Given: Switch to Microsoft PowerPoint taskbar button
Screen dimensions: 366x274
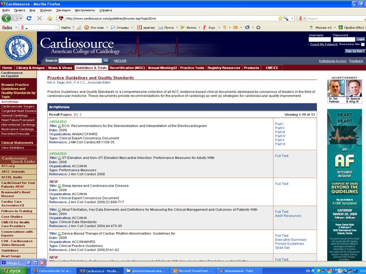Looking at the screenshot, I should point(193,271).
